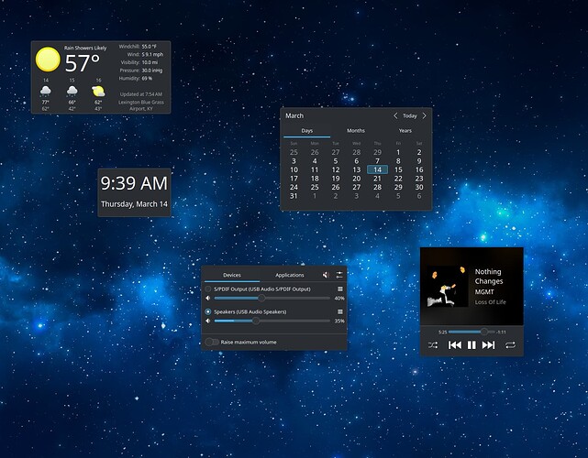
Task: Open audio volume configure settings icon
Action: click(339, 275)
